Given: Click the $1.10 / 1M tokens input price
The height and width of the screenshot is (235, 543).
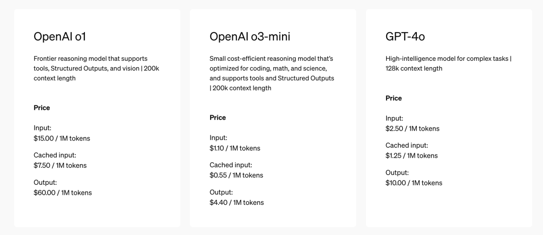Looking at the screenshot, I should point(235,148).
